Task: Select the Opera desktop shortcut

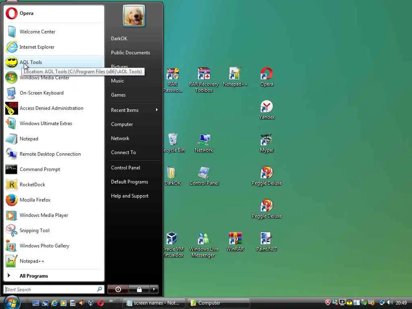Action: pyautogui.click(x=267, y=77)
